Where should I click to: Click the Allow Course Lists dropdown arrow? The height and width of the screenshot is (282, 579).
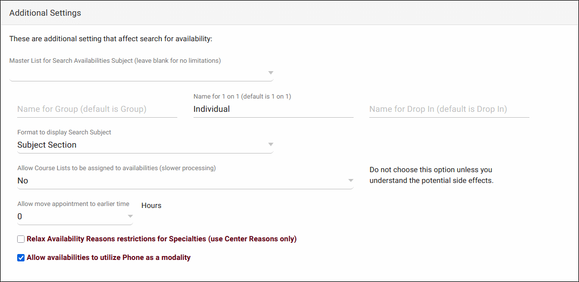(x=351, y=180)
